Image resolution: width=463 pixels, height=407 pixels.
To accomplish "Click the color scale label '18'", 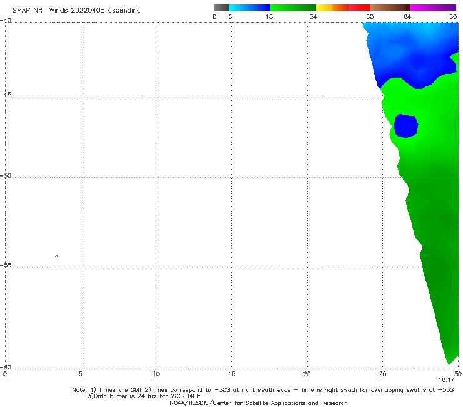I will pos(269,16).
